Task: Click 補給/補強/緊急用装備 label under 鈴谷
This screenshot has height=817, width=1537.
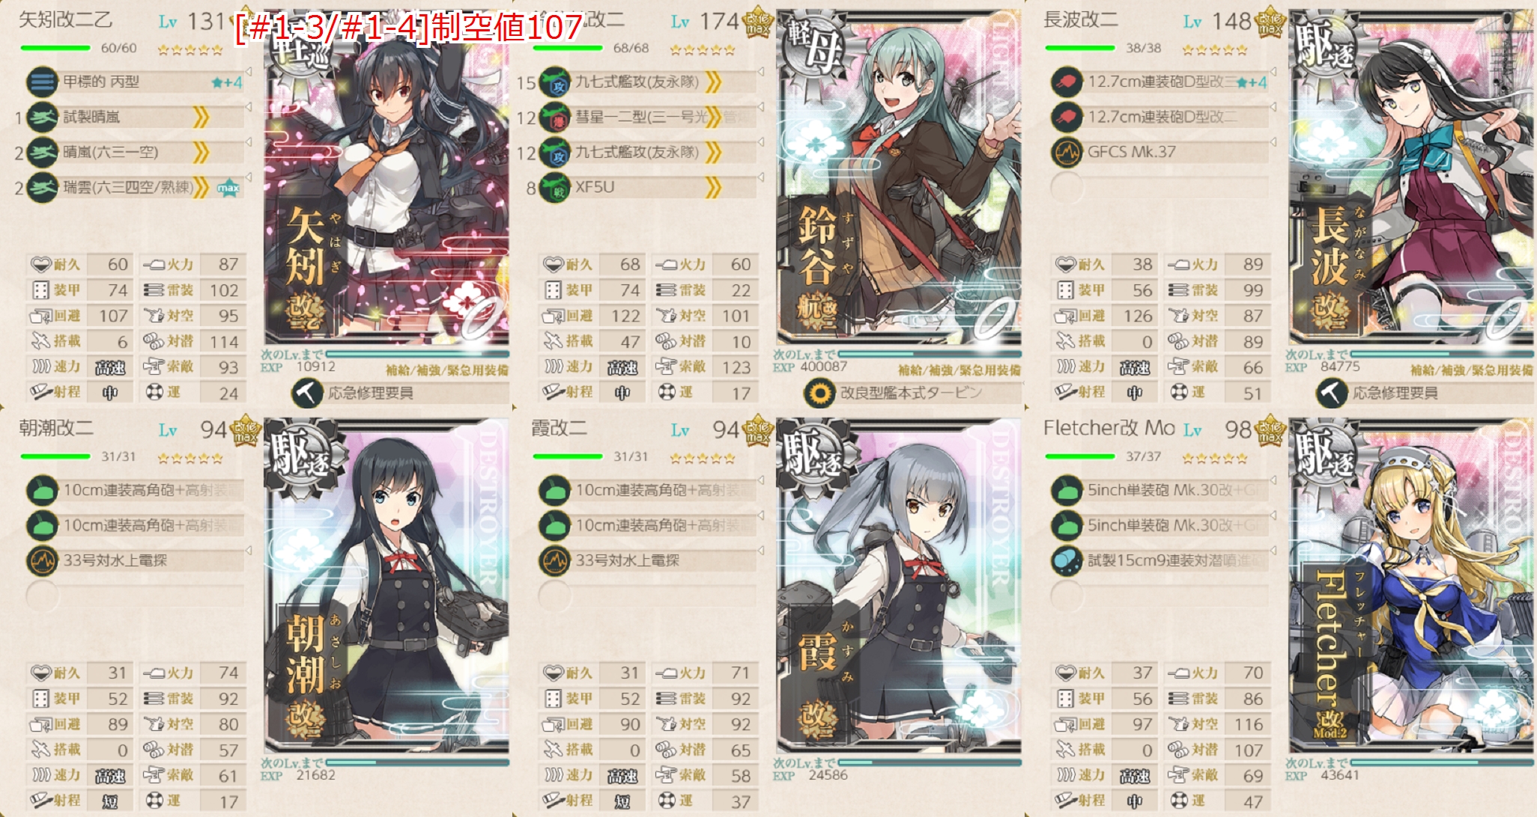Action: [x=960, y=370]
